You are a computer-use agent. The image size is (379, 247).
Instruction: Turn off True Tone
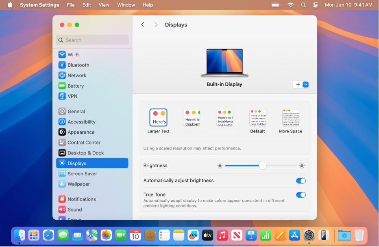pos(301,195)
